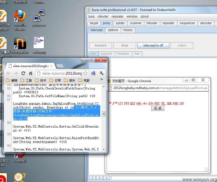
Task: Open the 日常 bookmarks folder
Action: point(55,80)
